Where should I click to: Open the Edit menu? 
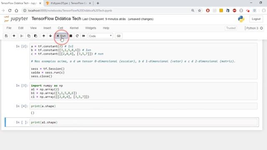point(21,28)
